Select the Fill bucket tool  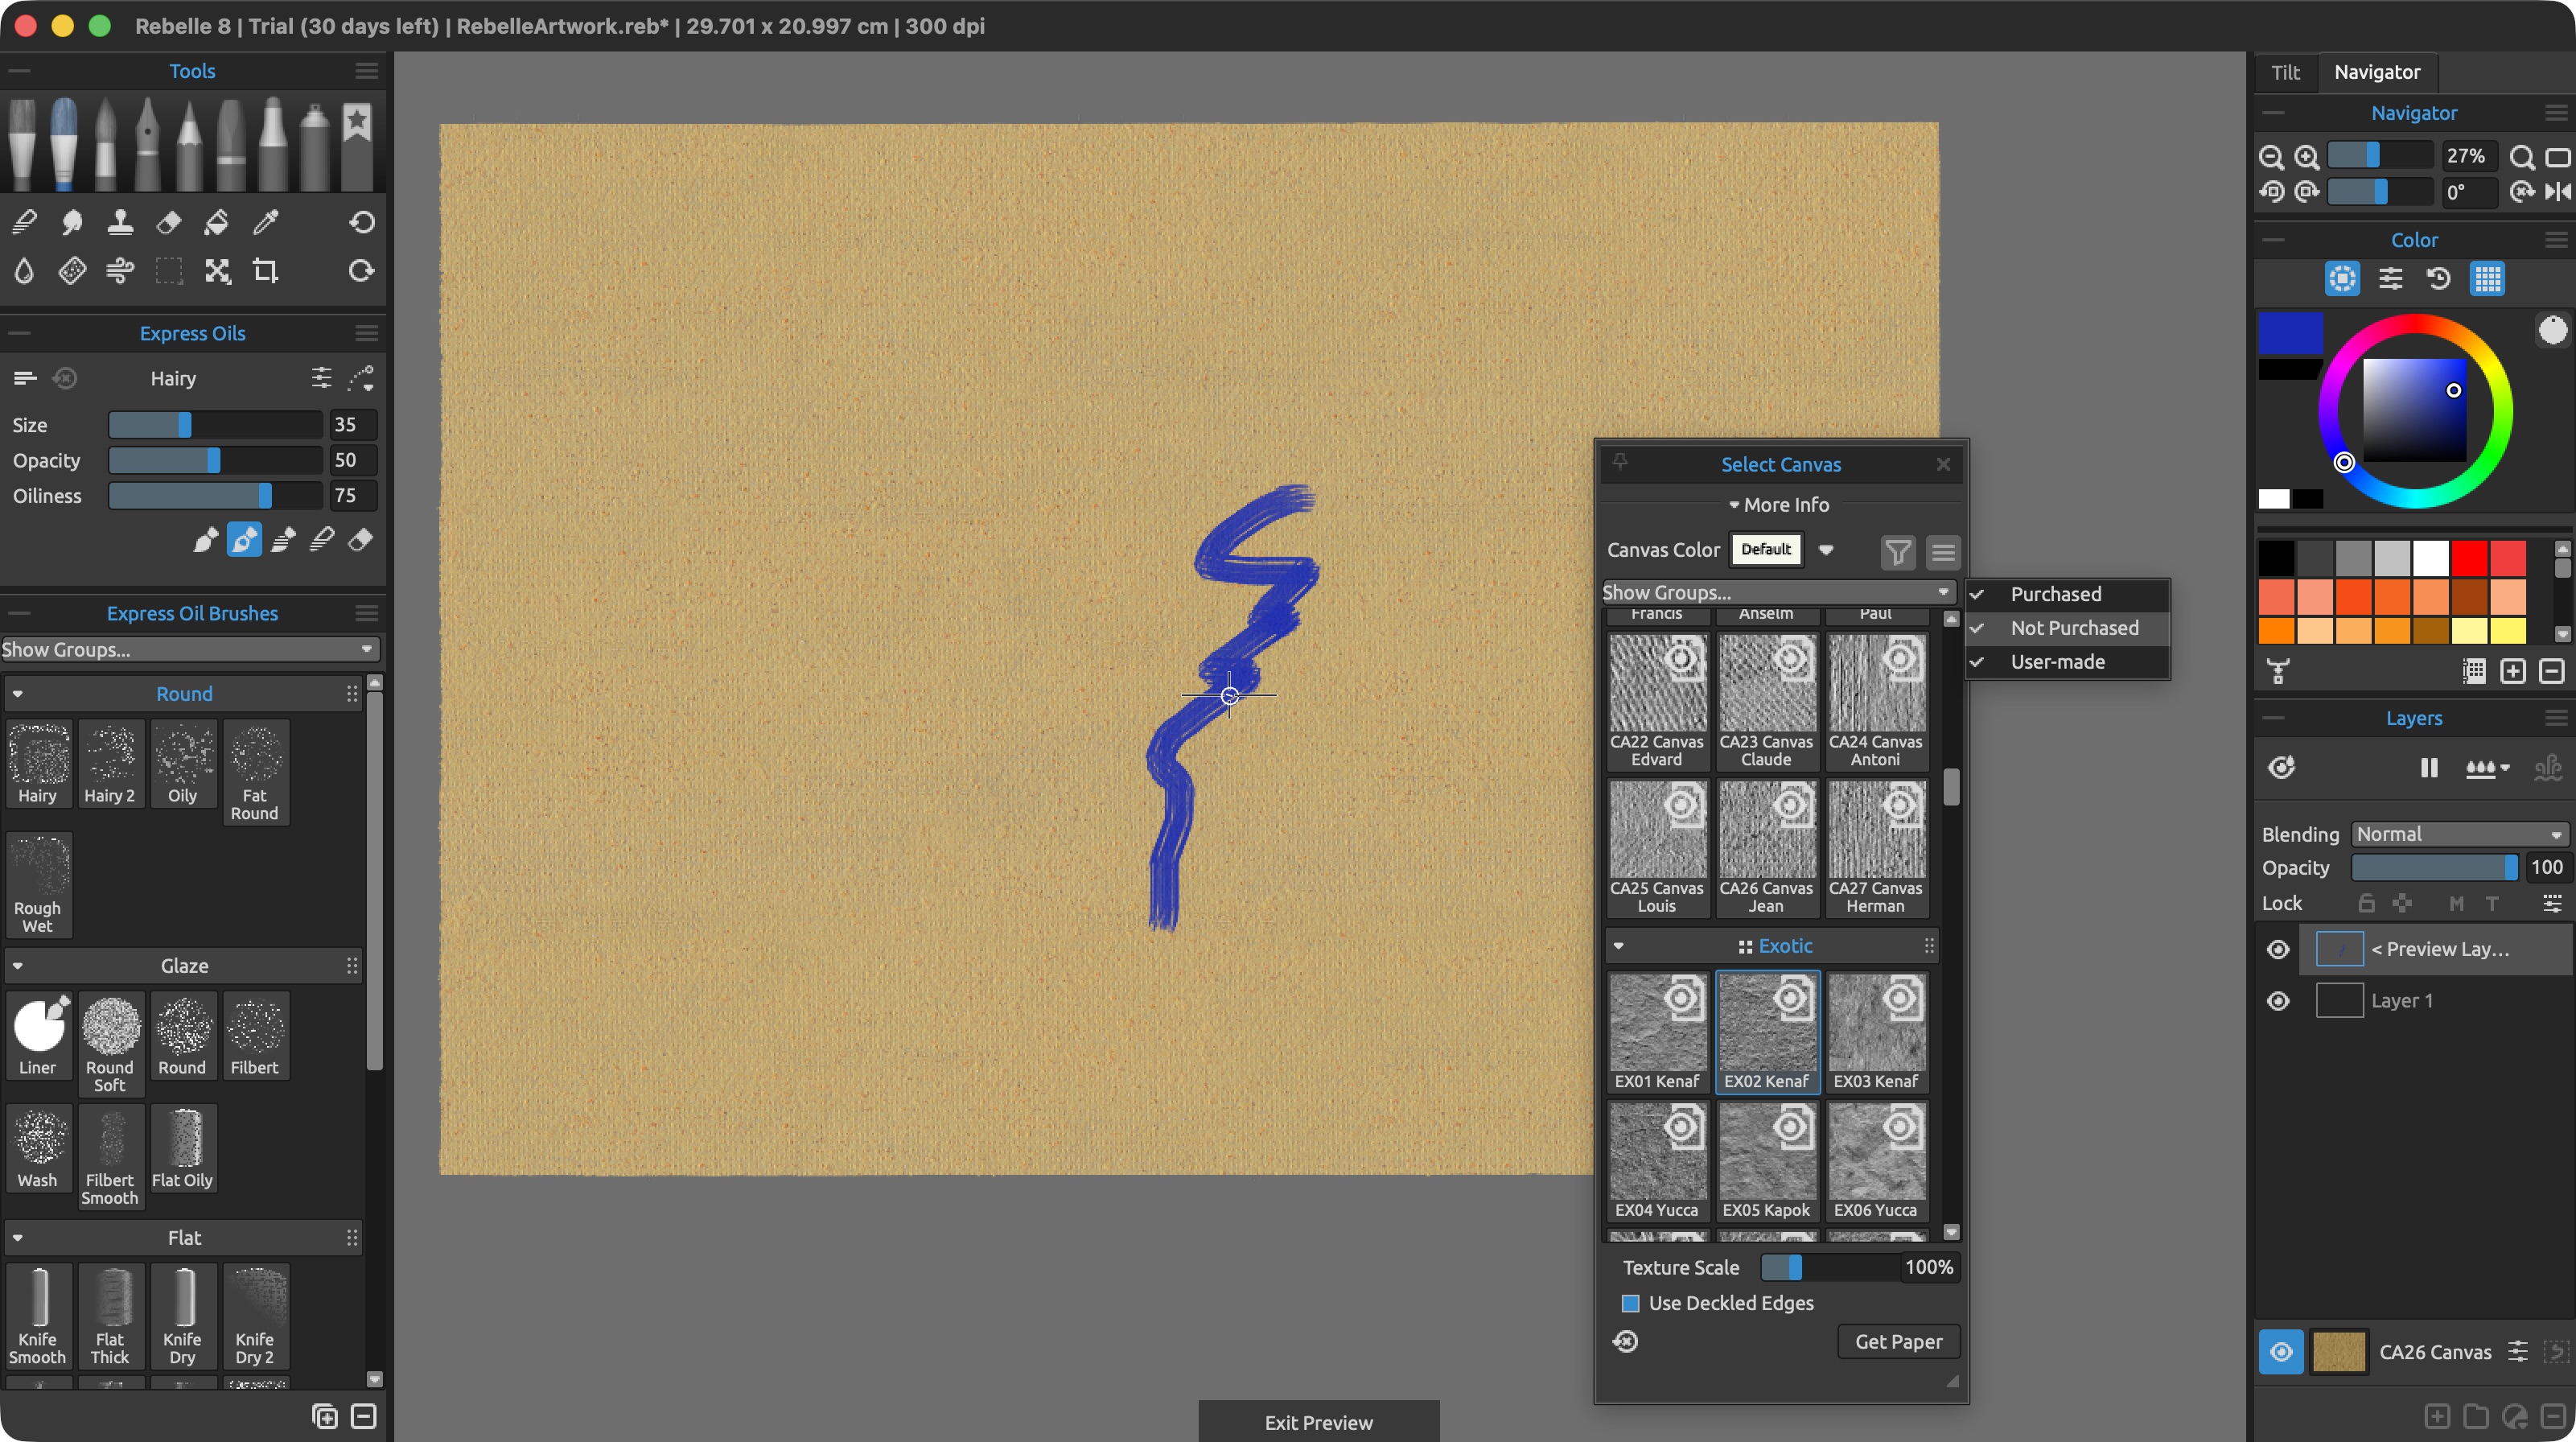click(217, 222)
